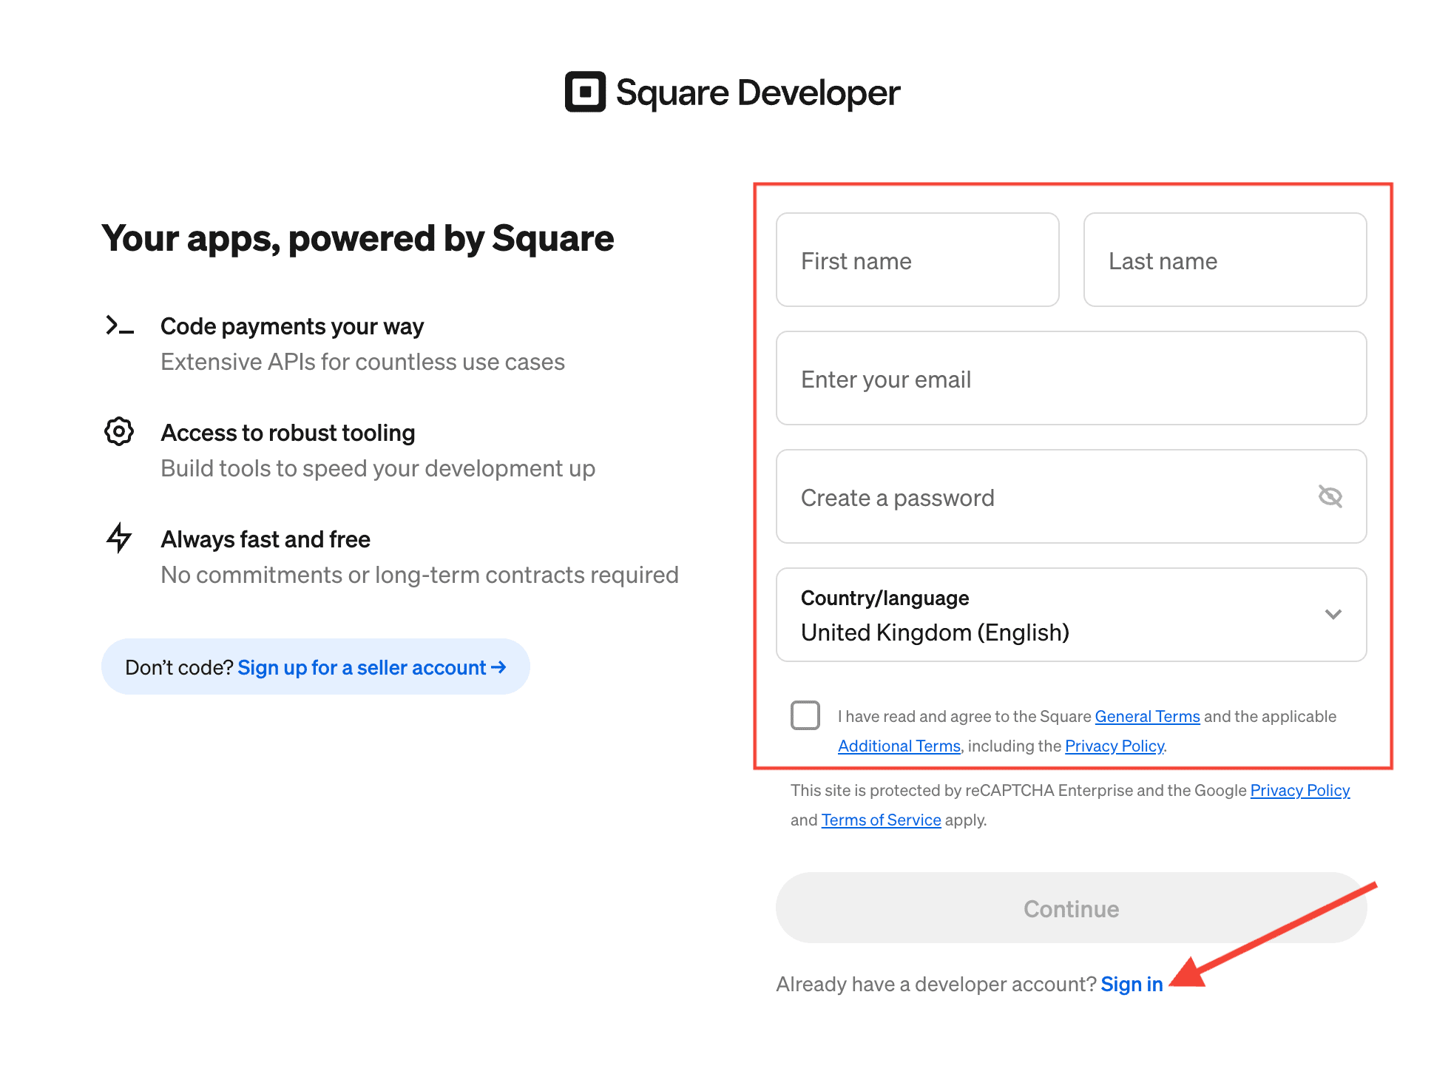Viewport: 1451px width, 1080px height.
Task: Click the Enter your email field
Action: [1070, 379]
